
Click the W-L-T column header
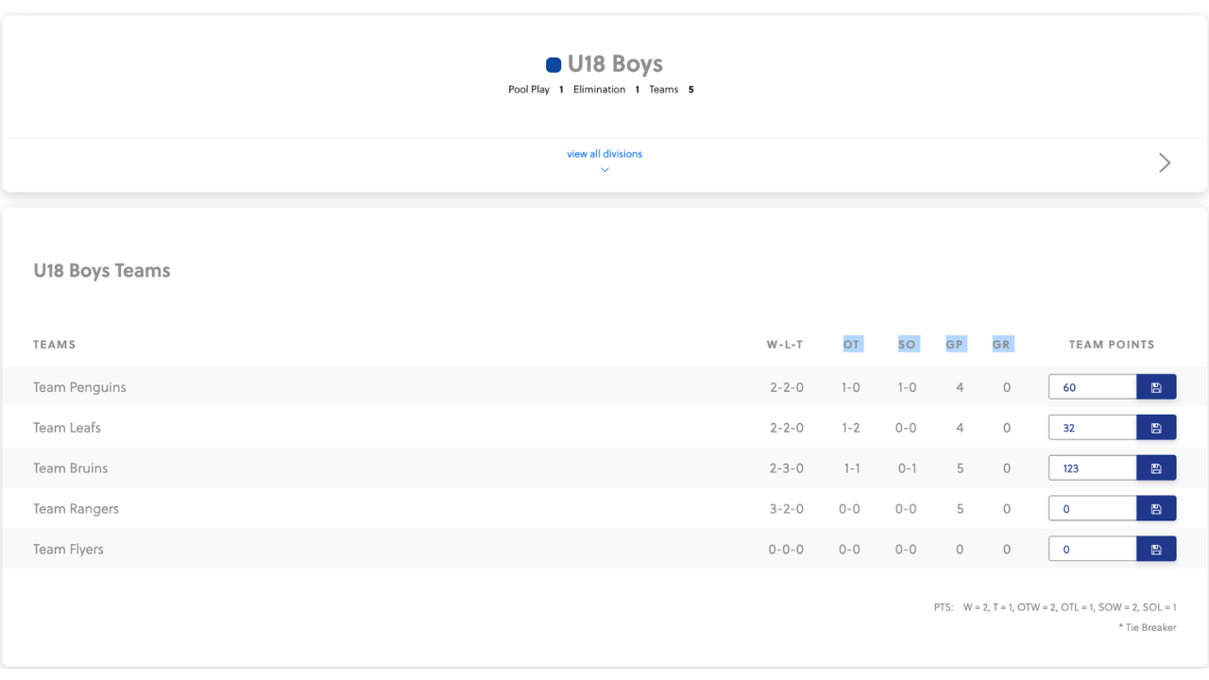[785, 345]
